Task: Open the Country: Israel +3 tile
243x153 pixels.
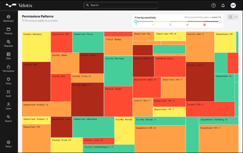Action: (98, 141)
